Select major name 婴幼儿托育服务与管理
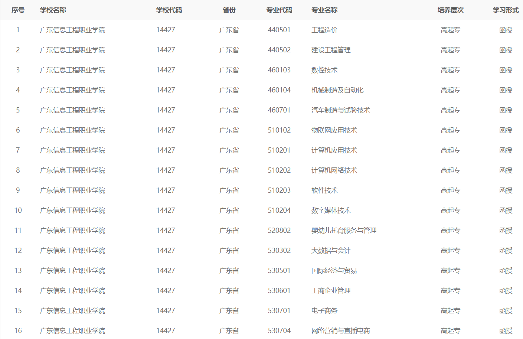The width and height of the screenshot is (523, 339). pos(344,231)
